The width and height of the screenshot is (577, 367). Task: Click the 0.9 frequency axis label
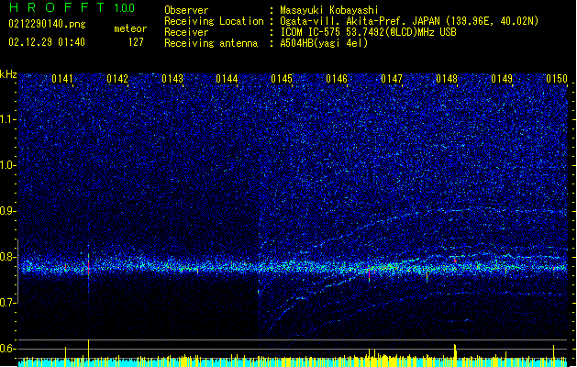[x=8, y=211]
